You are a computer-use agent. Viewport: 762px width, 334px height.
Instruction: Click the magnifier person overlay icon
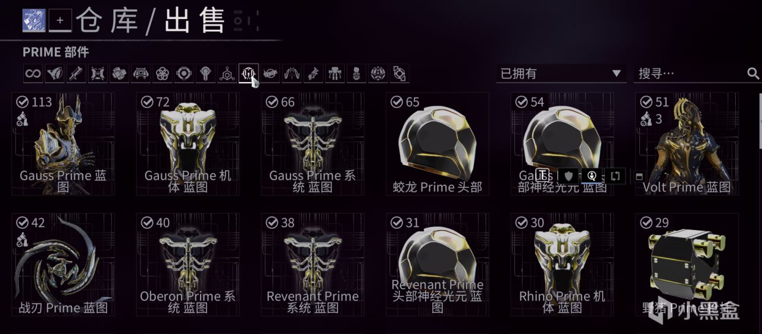pos(592,176)
